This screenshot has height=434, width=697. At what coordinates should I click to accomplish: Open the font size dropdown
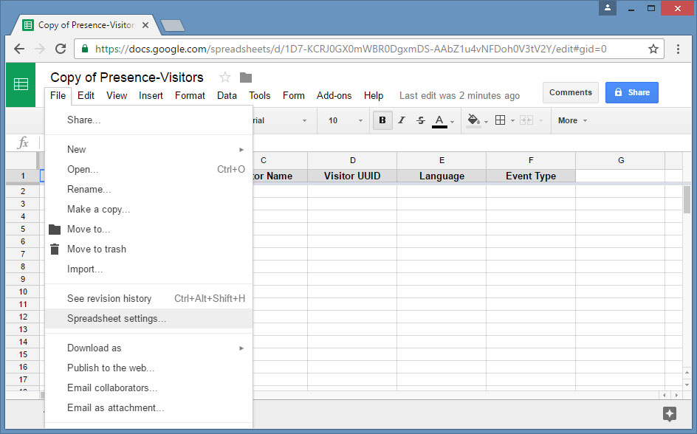(x=346, y=120)
